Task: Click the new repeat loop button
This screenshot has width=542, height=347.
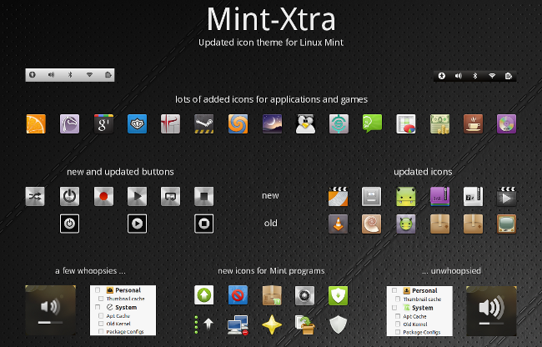Action: tap(170, 196)
